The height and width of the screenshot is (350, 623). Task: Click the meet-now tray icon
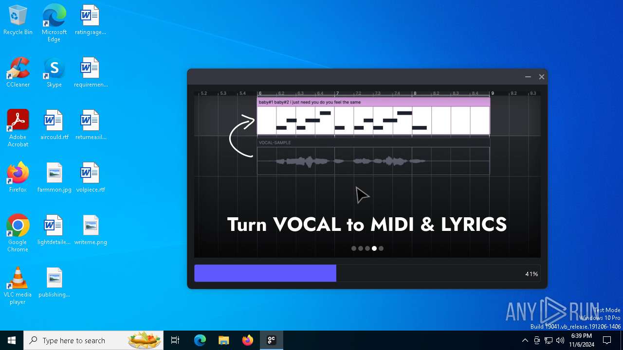coord(536,340)
